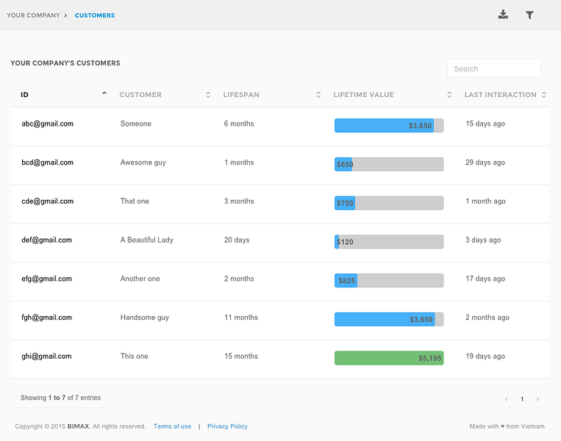Toggle sort arrows on Lifetime Value column

tap(449, 95)
